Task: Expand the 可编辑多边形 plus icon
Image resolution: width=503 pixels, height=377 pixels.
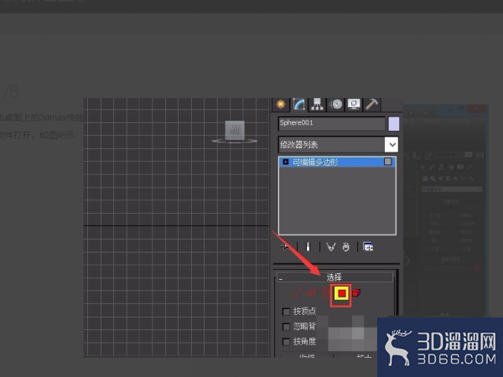Action: click(x=286, y=162)
